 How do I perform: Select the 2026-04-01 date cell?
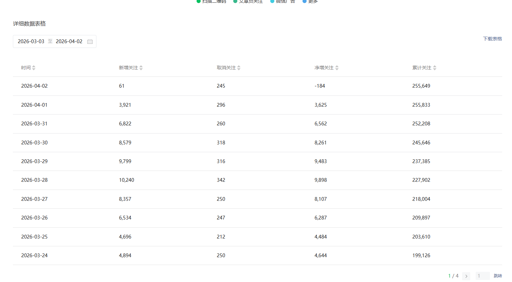tap(34, 105)
